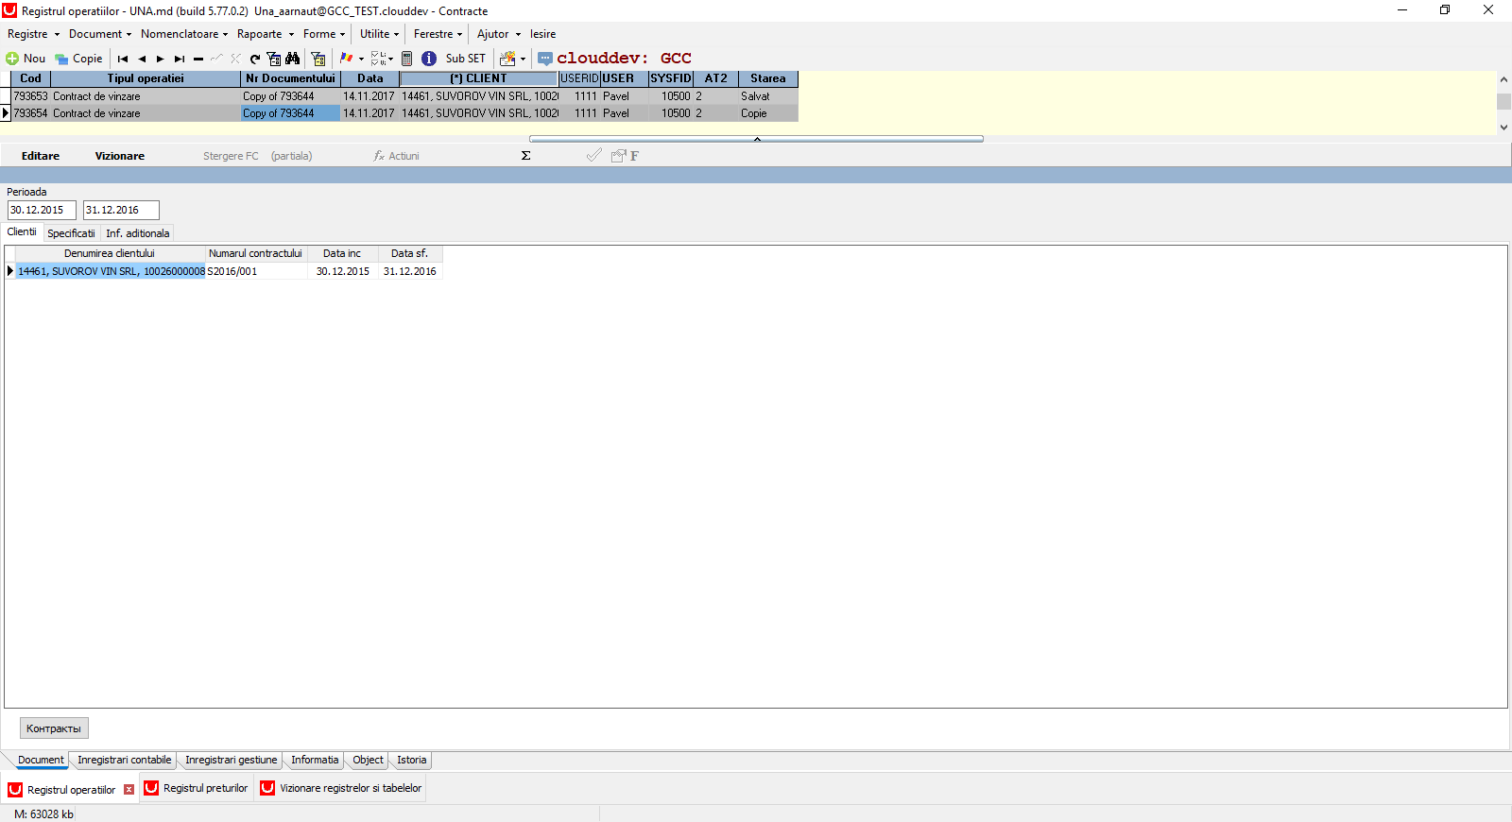Click the Sigma sum icon
This screenshot has width=1512, height=822.
(x=526, y=156)
